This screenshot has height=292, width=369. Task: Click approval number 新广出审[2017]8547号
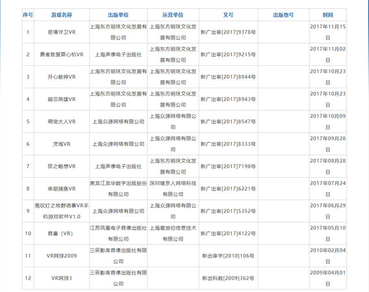[228, 122]
